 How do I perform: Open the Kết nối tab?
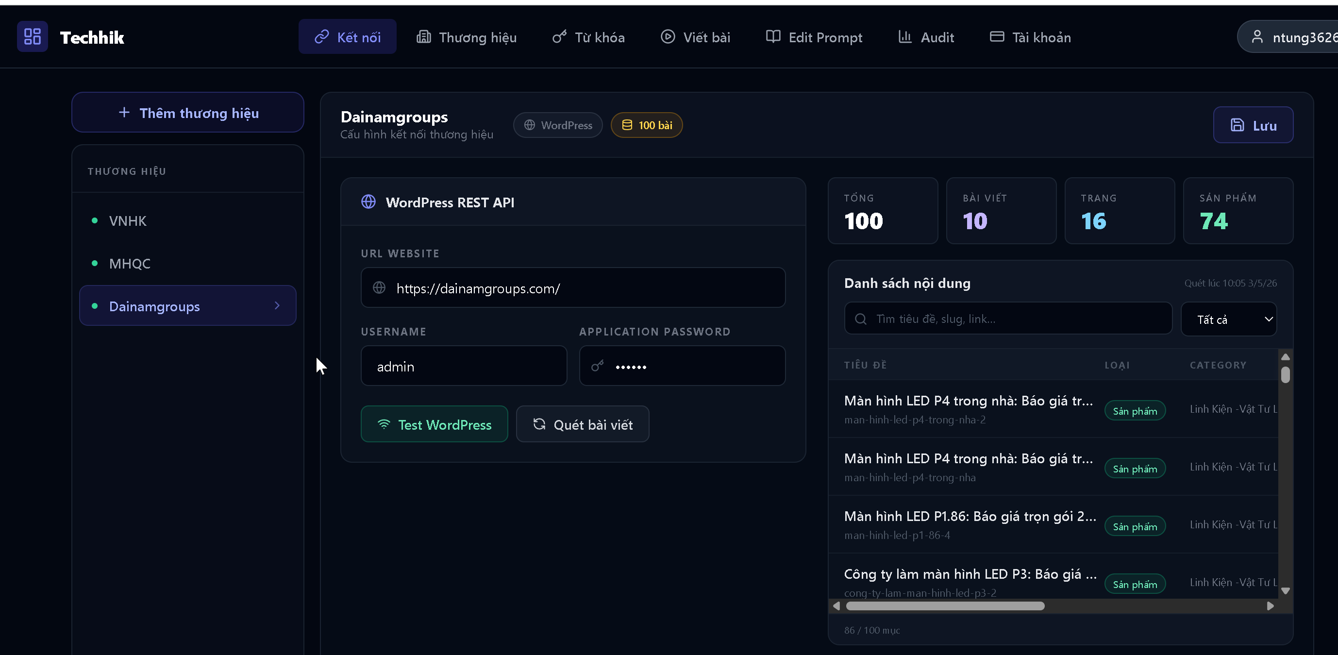point(347,37)
